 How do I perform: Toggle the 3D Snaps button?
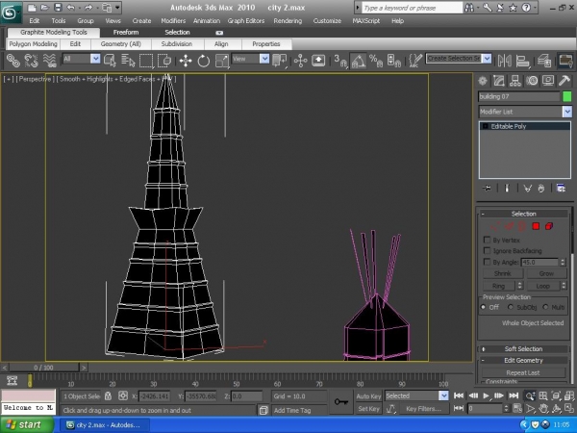340,61
